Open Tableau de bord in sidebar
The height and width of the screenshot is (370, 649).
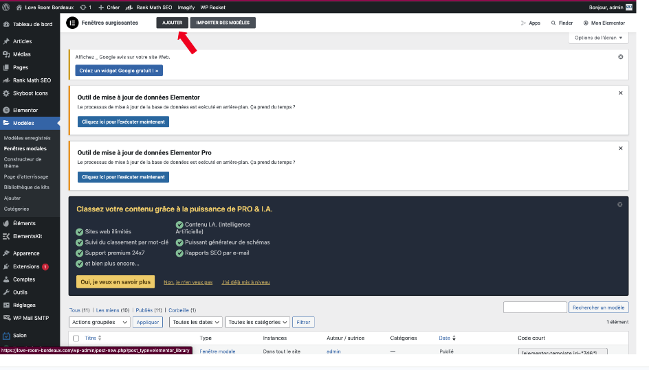pos(32,24)
